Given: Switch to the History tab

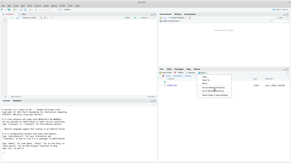Looking at the screenshot, I should tap(178, 14).
